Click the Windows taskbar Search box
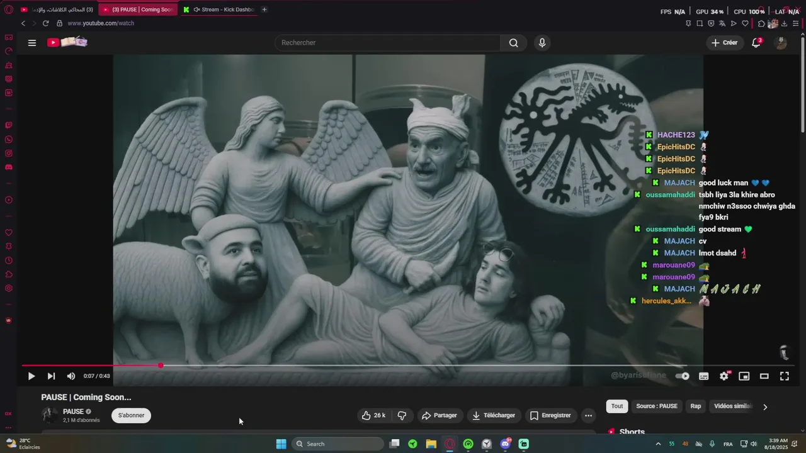This screenshot has height=453, width=806. click(338, 444)
